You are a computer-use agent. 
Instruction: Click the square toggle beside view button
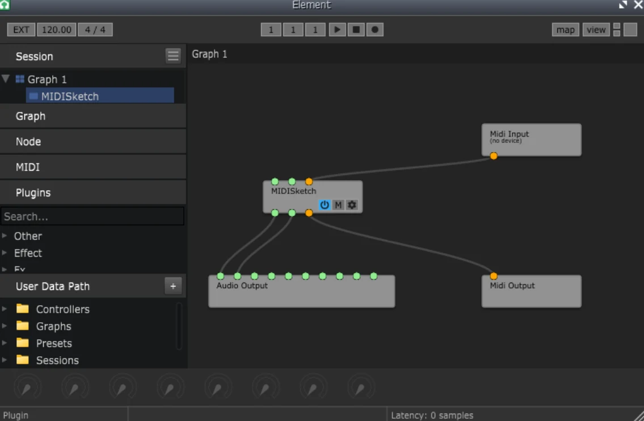tap(630, 30)
